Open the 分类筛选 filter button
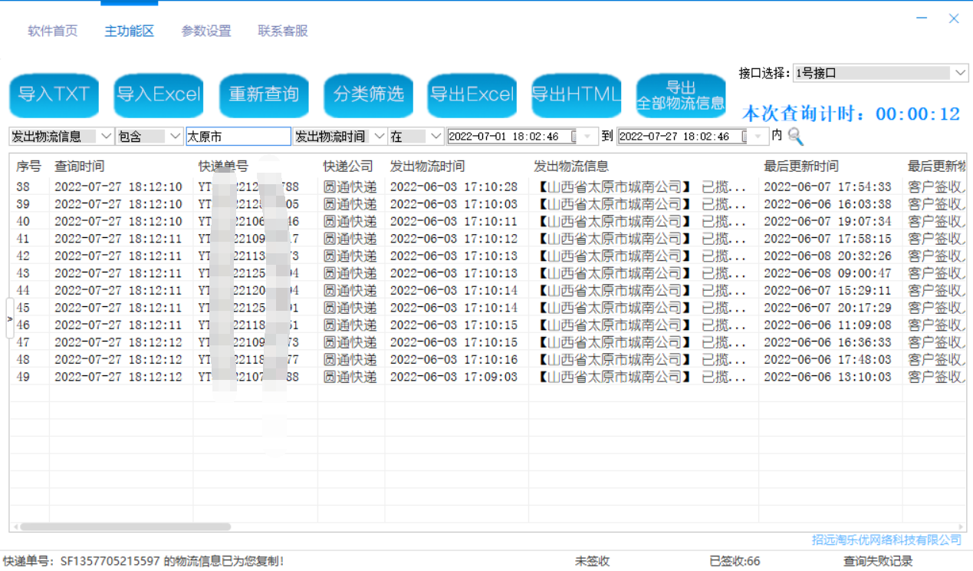 (368, 95)
